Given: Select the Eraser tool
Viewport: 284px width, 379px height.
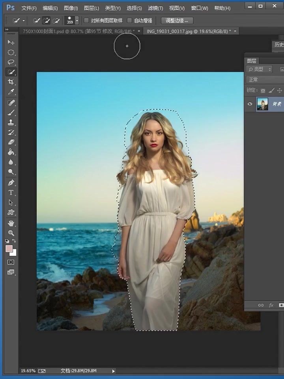Looking at the screenshot, I should pos(11,142).
